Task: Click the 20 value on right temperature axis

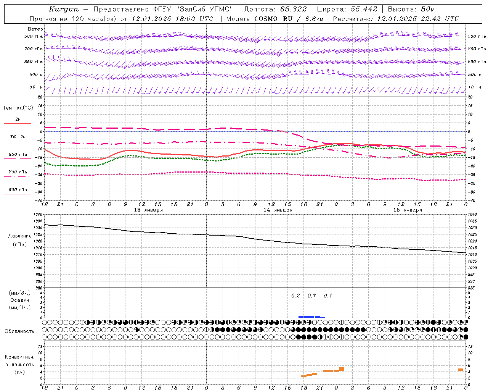Action: [x=470, y=97]
